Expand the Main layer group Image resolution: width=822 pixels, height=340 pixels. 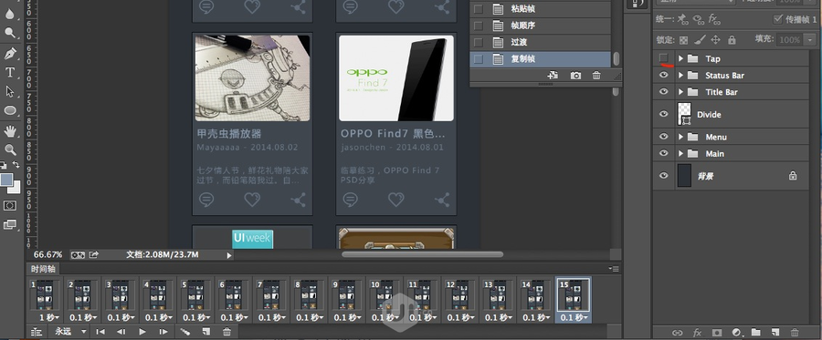(x=680, y=154)
